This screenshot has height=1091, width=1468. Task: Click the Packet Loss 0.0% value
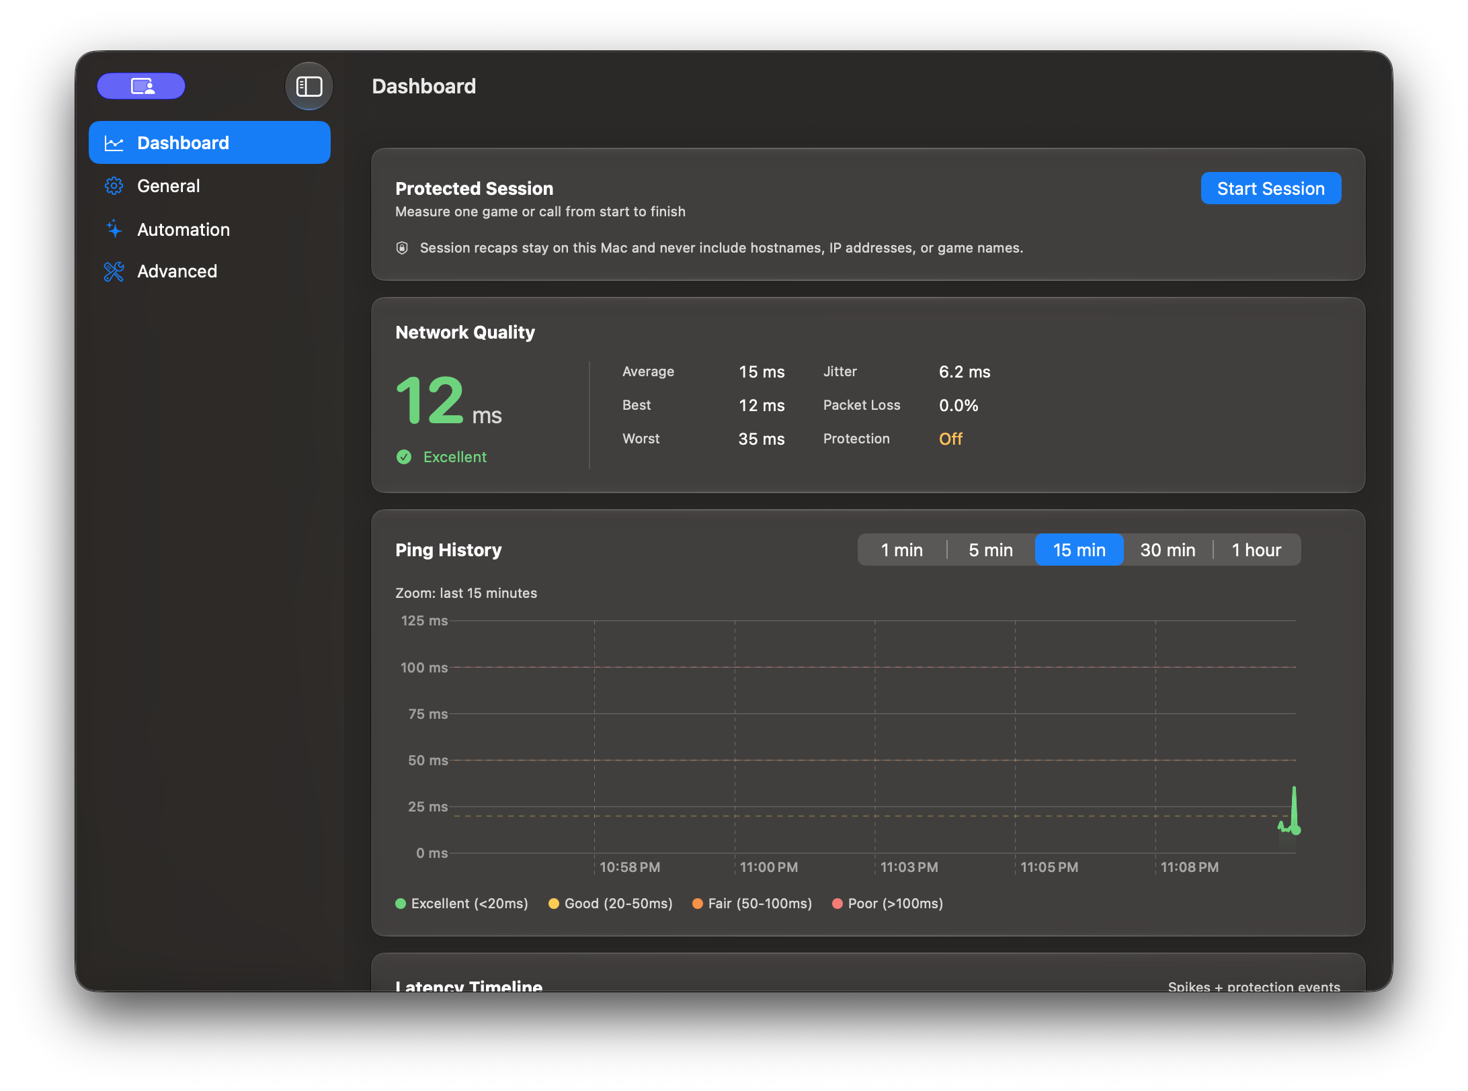pyautogui.click(x=959, y=405)
